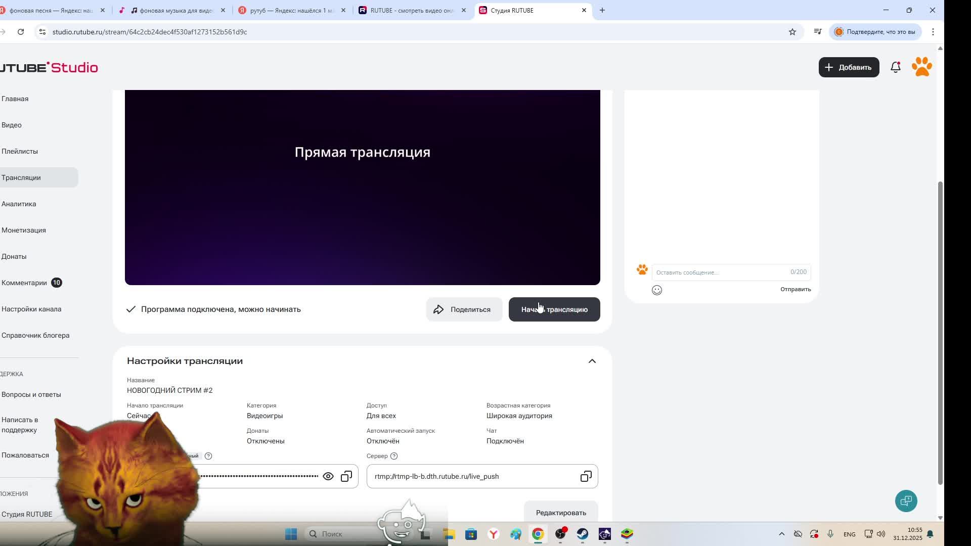Viewport: 971px width, 546px height.
Task: Click the orange paw profile avatar
Action: [x=921, y=67]
